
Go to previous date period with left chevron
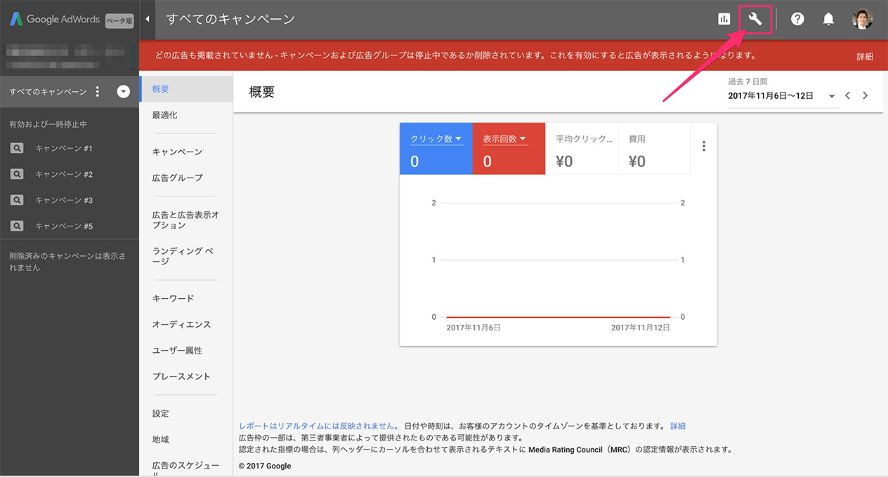(x=848, y=95)
